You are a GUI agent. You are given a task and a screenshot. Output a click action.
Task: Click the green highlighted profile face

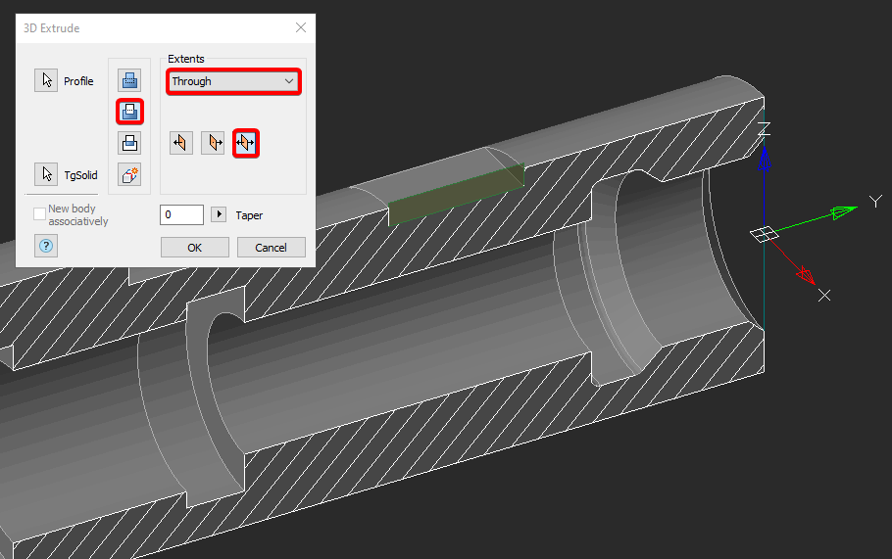click(456, 194)
